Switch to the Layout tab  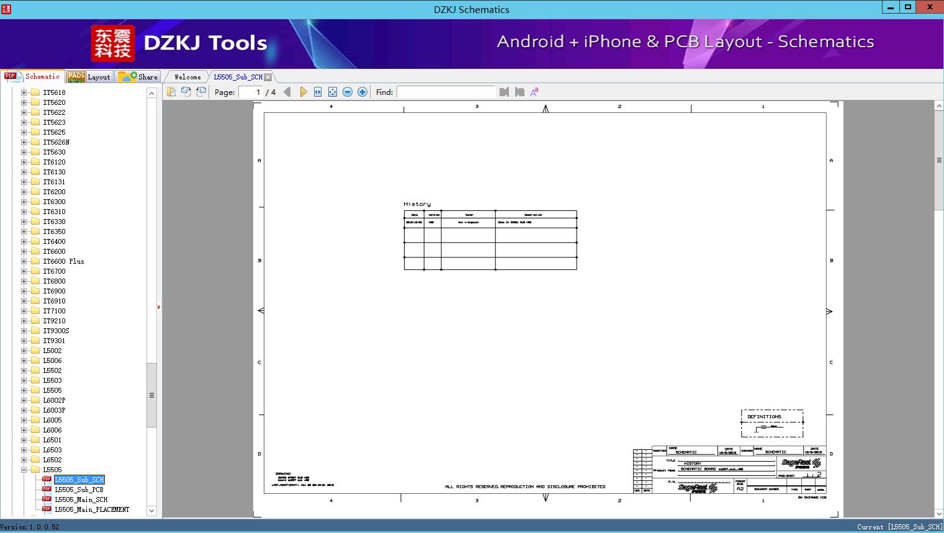tap(89, 76)
